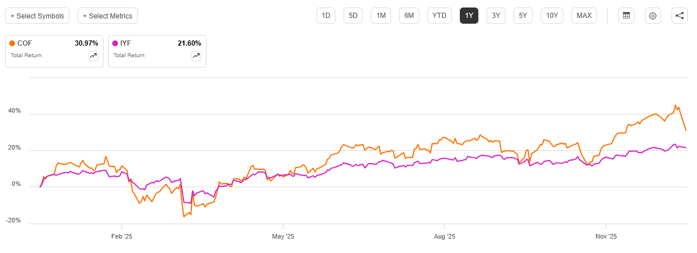Show year-to-date YTD range
Viewport: 697px width, 253px height.
(439, 16)
